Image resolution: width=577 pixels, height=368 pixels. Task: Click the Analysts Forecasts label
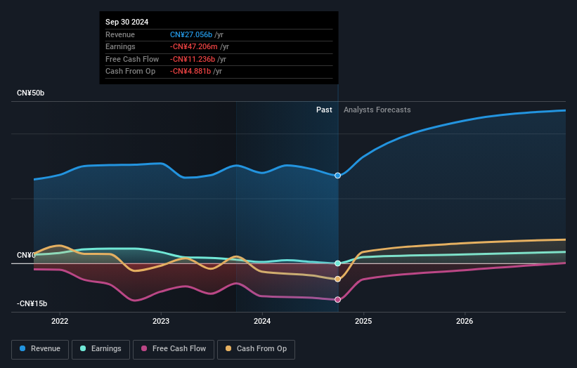coord(377,110)
